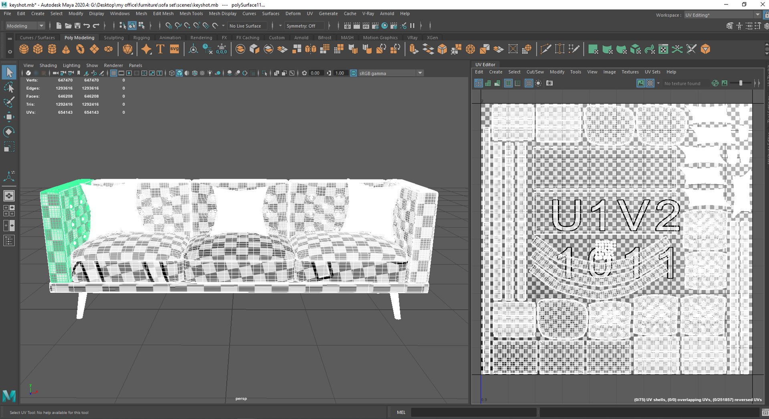This screenshot has height=419, width=769.
Task: Click the SVG import shelf icon
Action: pyautogui.click(x=175, y=49)
